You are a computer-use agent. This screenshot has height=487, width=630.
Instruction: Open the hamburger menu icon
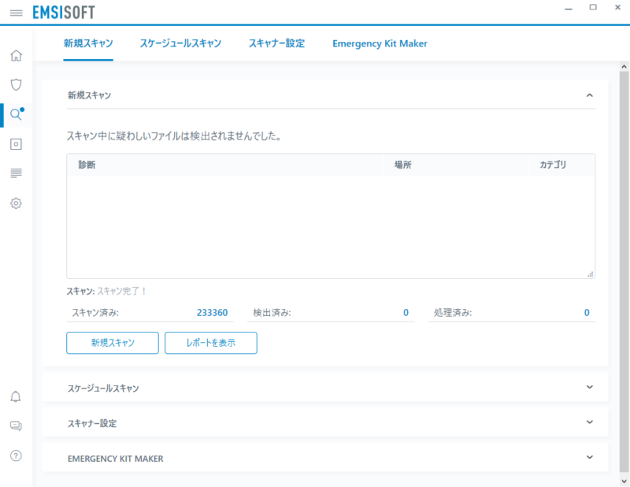16,13
